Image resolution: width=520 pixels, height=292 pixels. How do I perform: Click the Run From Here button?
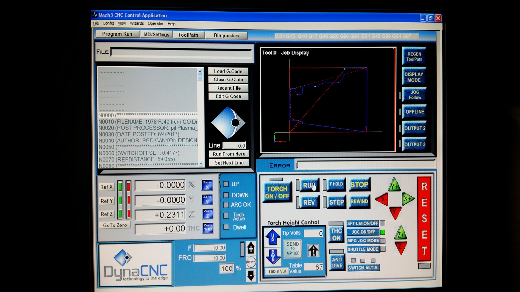point(229,154)
